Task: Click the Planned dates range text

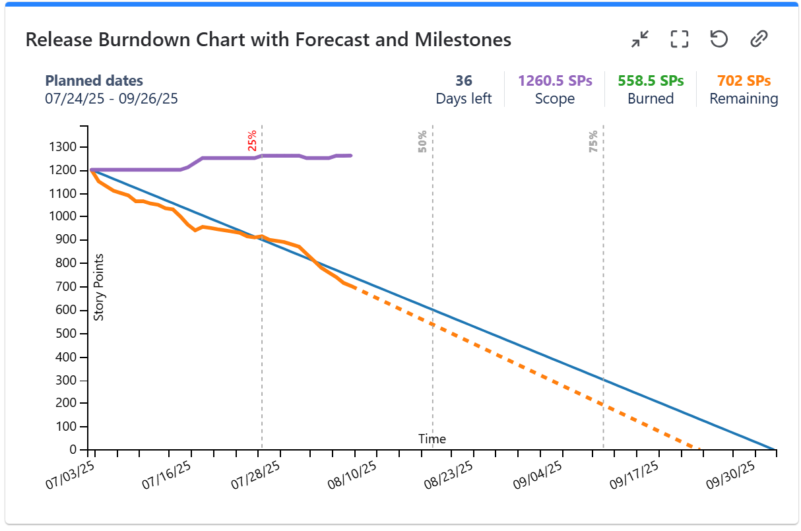Action: (112, 99)
